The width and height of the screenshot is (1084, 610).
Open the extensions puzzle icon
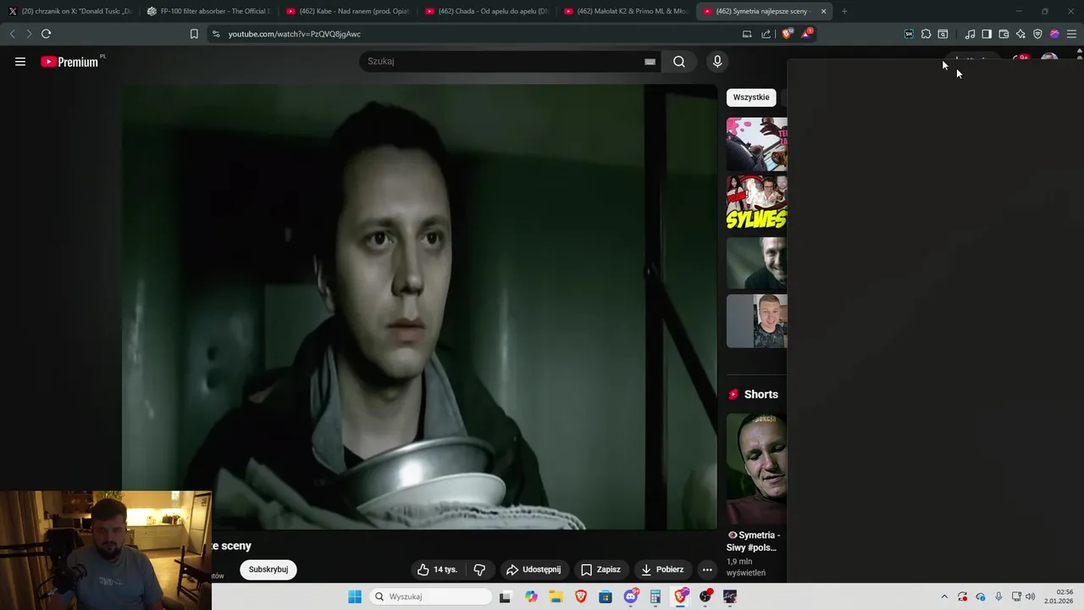pyautogui.click(x=926, y=34)
